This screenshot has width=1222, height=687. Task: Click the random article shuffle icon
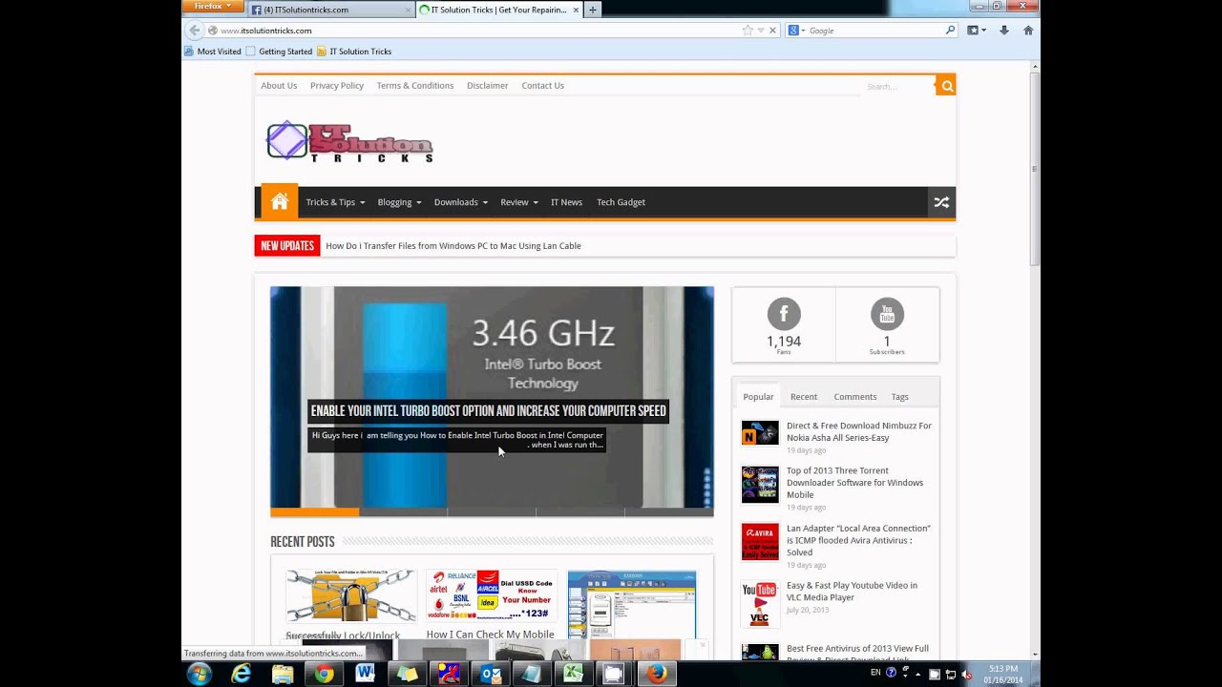point(941,202)
